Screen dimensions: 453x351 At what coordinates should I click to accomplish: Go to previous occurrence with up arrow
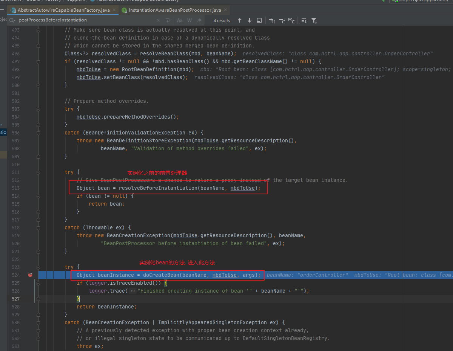240,20
